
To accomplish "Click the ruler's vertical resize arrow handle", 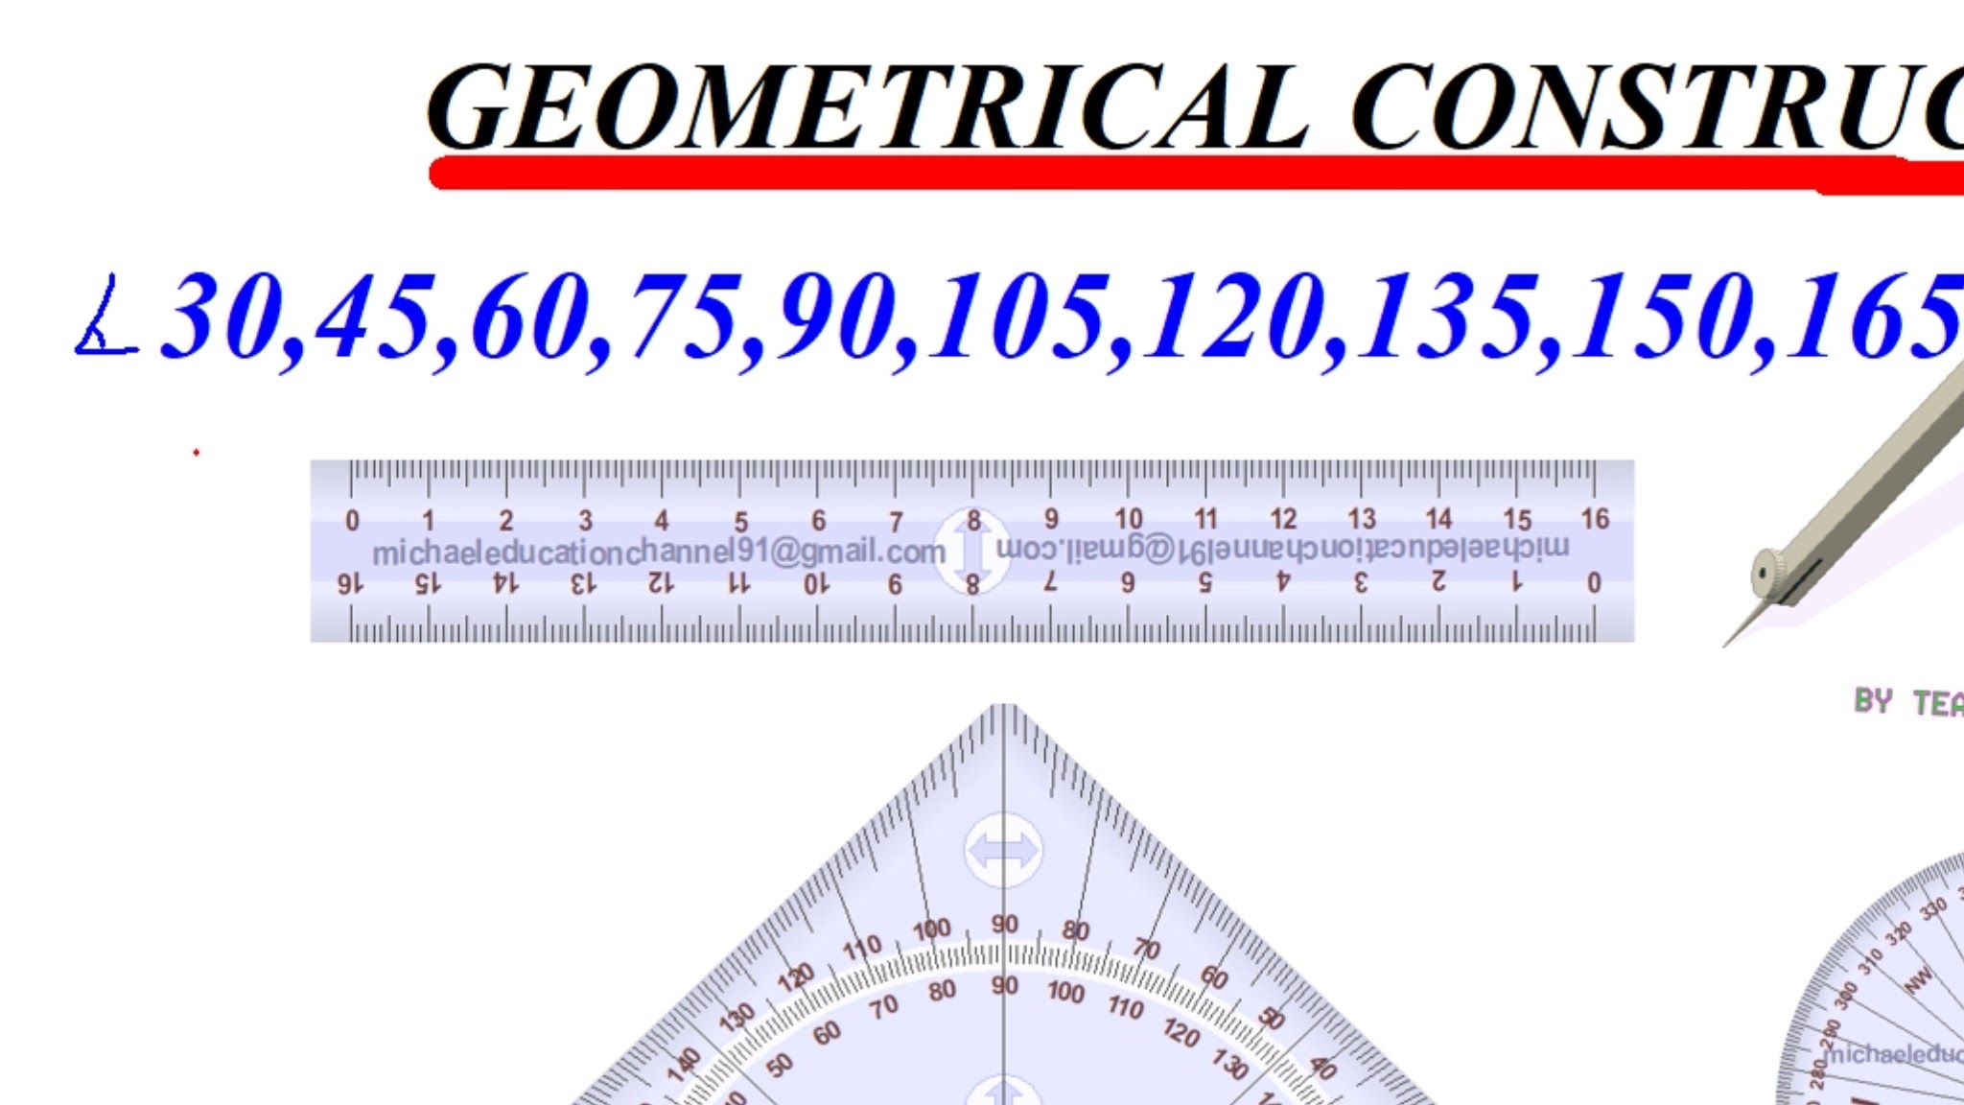I will click(972, 552).
